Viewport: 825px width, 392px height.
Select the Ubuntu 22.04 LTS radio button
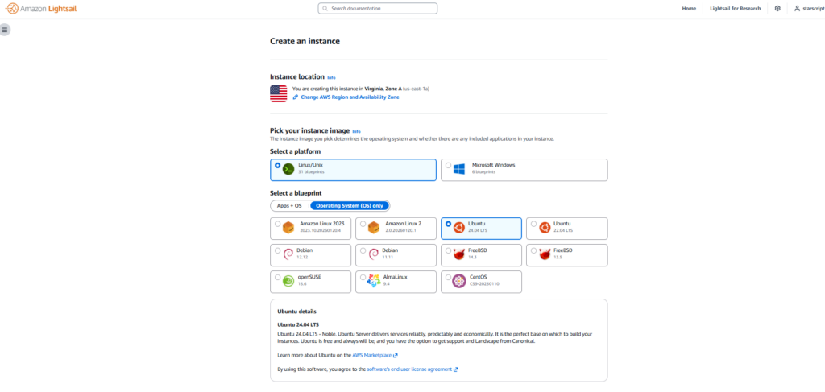(x=534, y=225)
